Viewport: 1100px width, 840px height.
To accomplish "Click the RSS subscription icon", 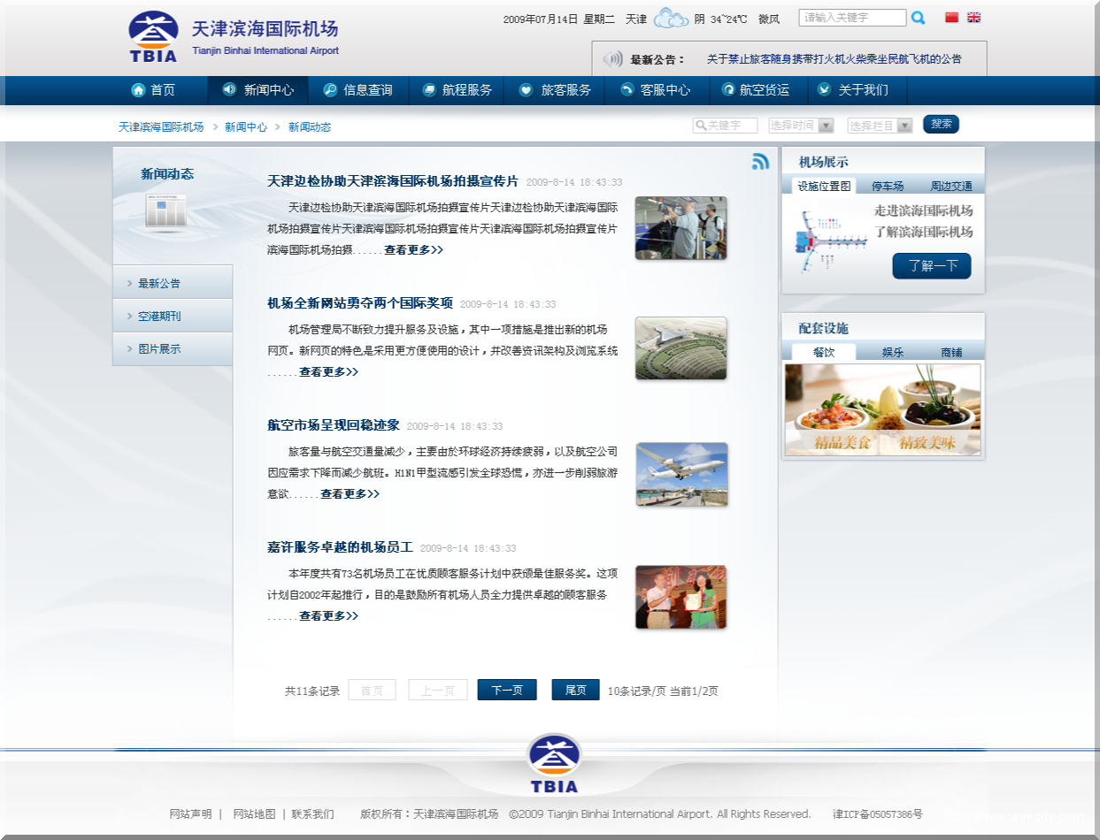I will (x=760, y=162).
